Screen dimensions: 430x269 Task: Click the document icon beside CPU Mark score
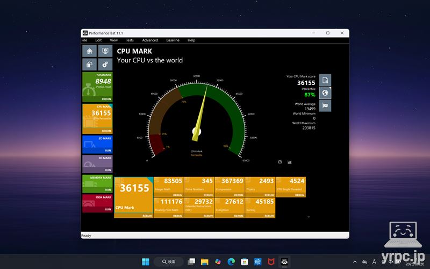tap(325, 80)
